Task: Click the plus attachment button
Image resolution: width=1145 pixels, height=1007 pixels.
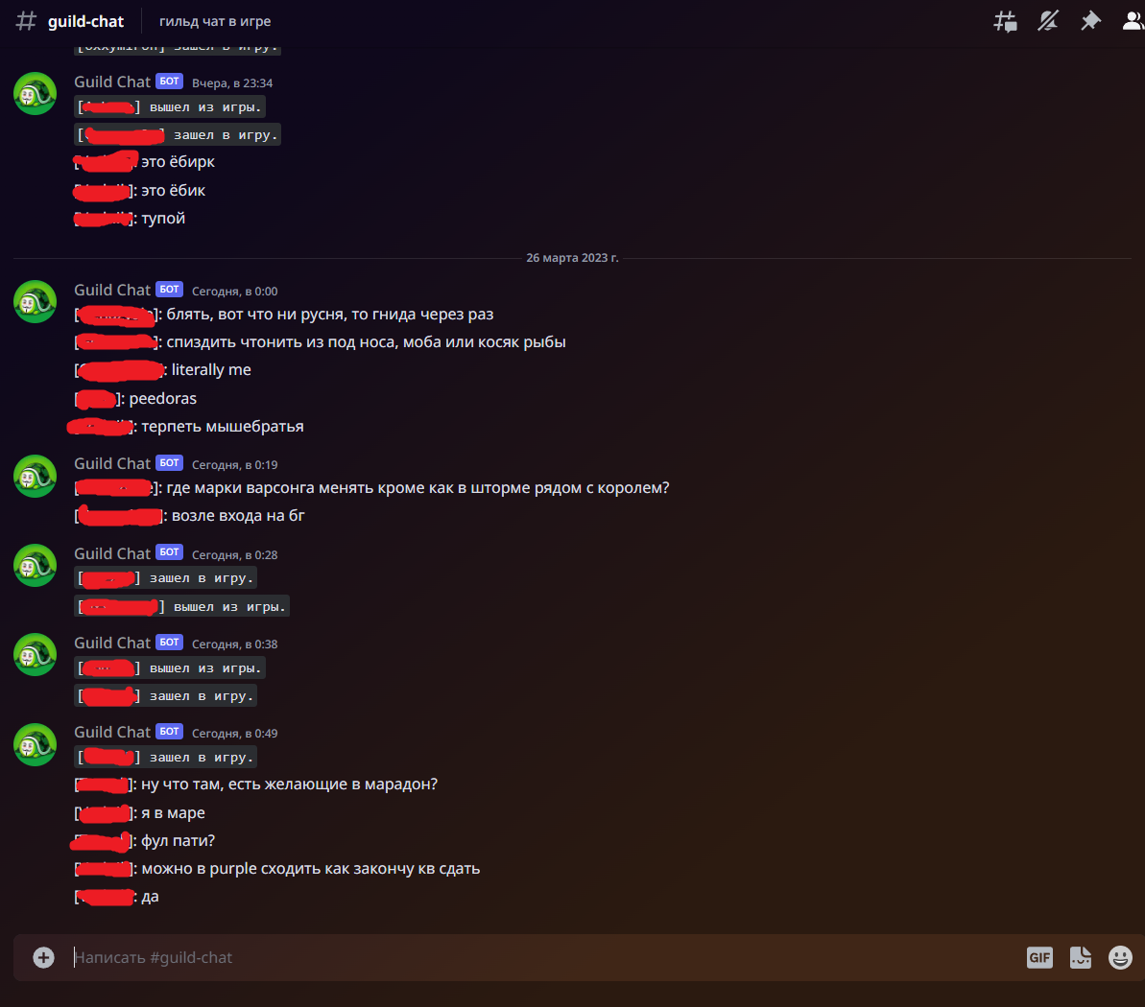Action: [44, 957]
